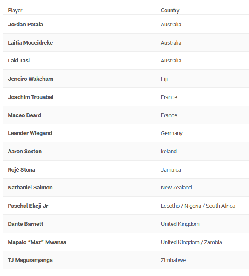Select Paschal Ekeji Jr entry
Image resolution: width=249 pixels, height=276 pixels.
(x=28, y=206)
